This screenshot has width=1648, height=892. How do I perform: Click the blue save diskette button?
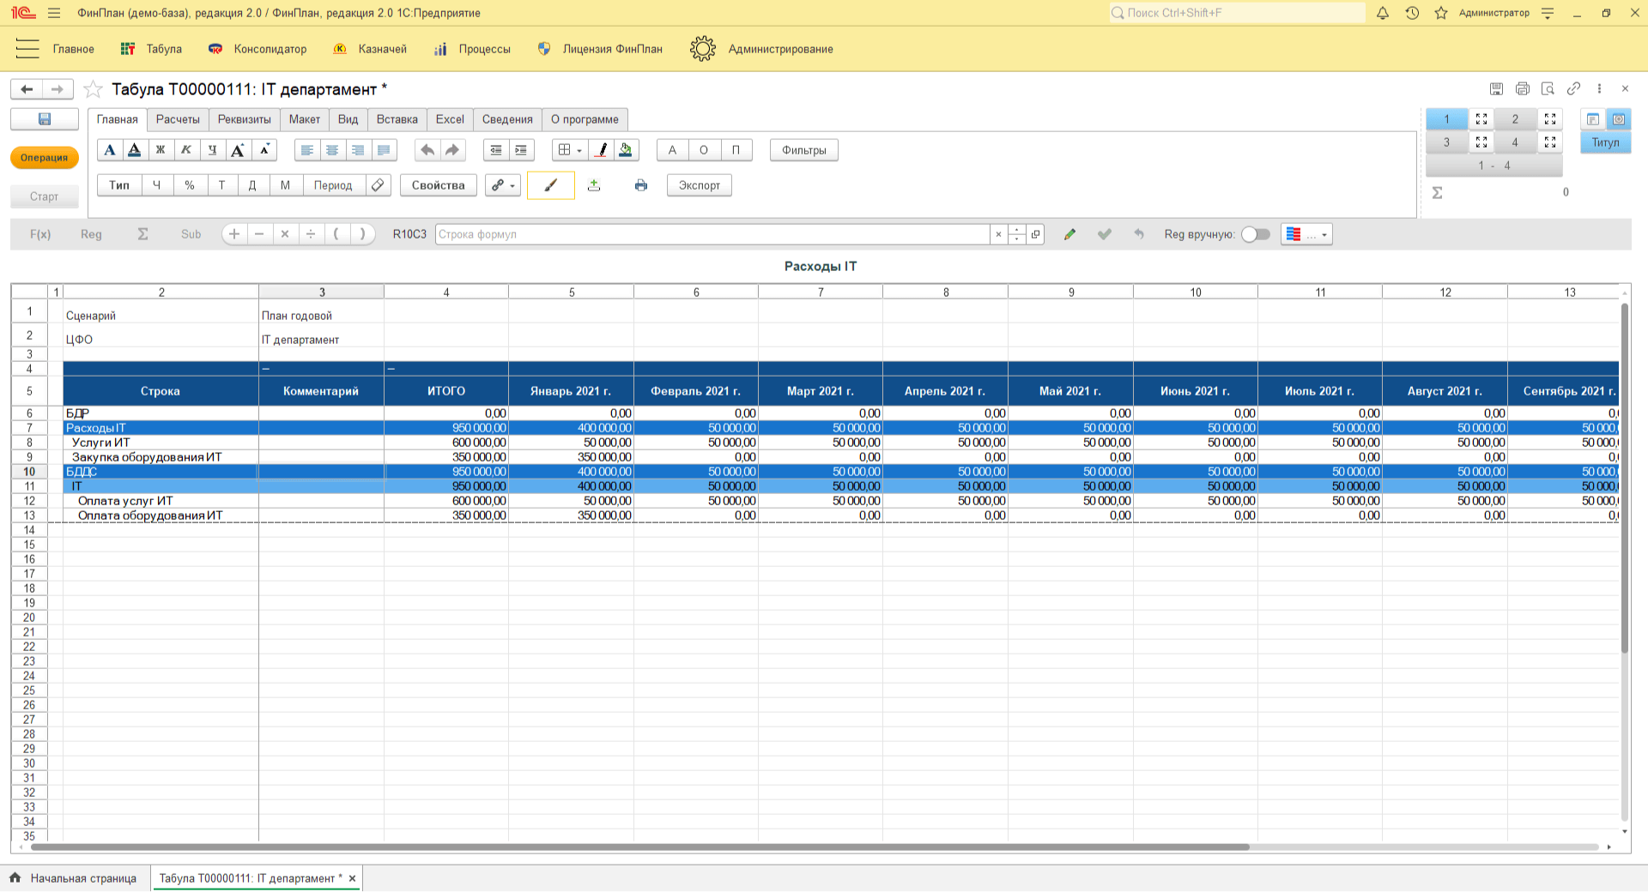[x=45, y=119]
